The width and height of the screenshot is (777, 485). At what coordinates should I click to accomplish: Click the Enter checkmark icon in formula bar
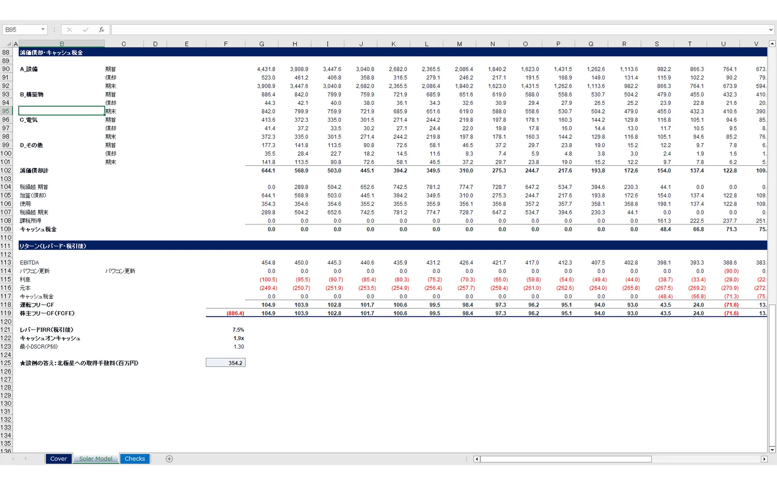click(x=85, y=30)
